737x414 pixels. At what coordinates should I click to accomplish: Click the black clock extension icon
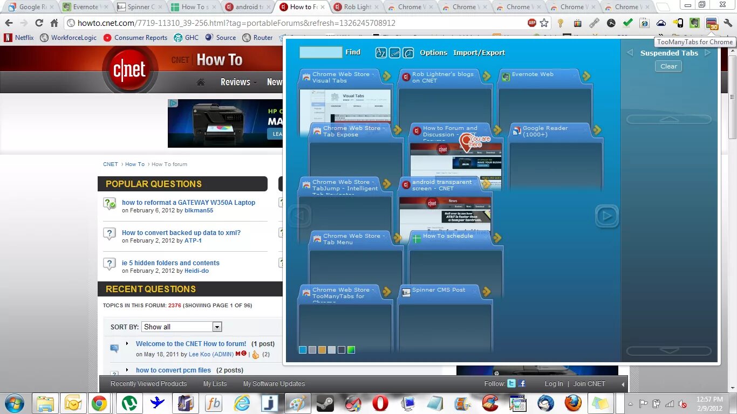[611, 23]
